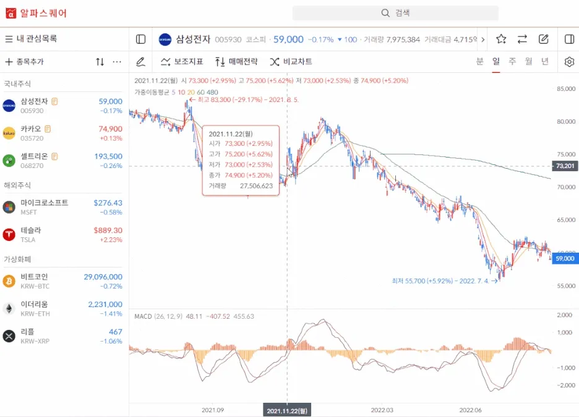Click moving average period 60
The height and width of the screenshot is (417, 579).
click(x=200, y=92)
